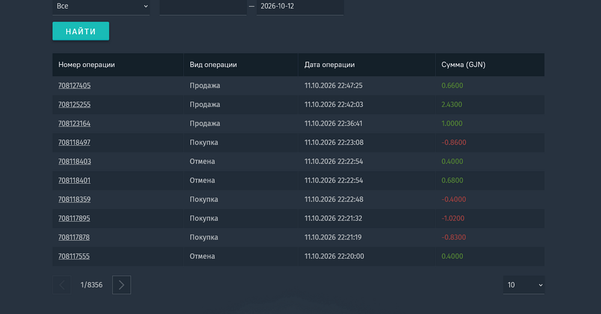Click end date field 2026-10-12
601x314 pixels.
pyautogui.click(x=300, y=7)
